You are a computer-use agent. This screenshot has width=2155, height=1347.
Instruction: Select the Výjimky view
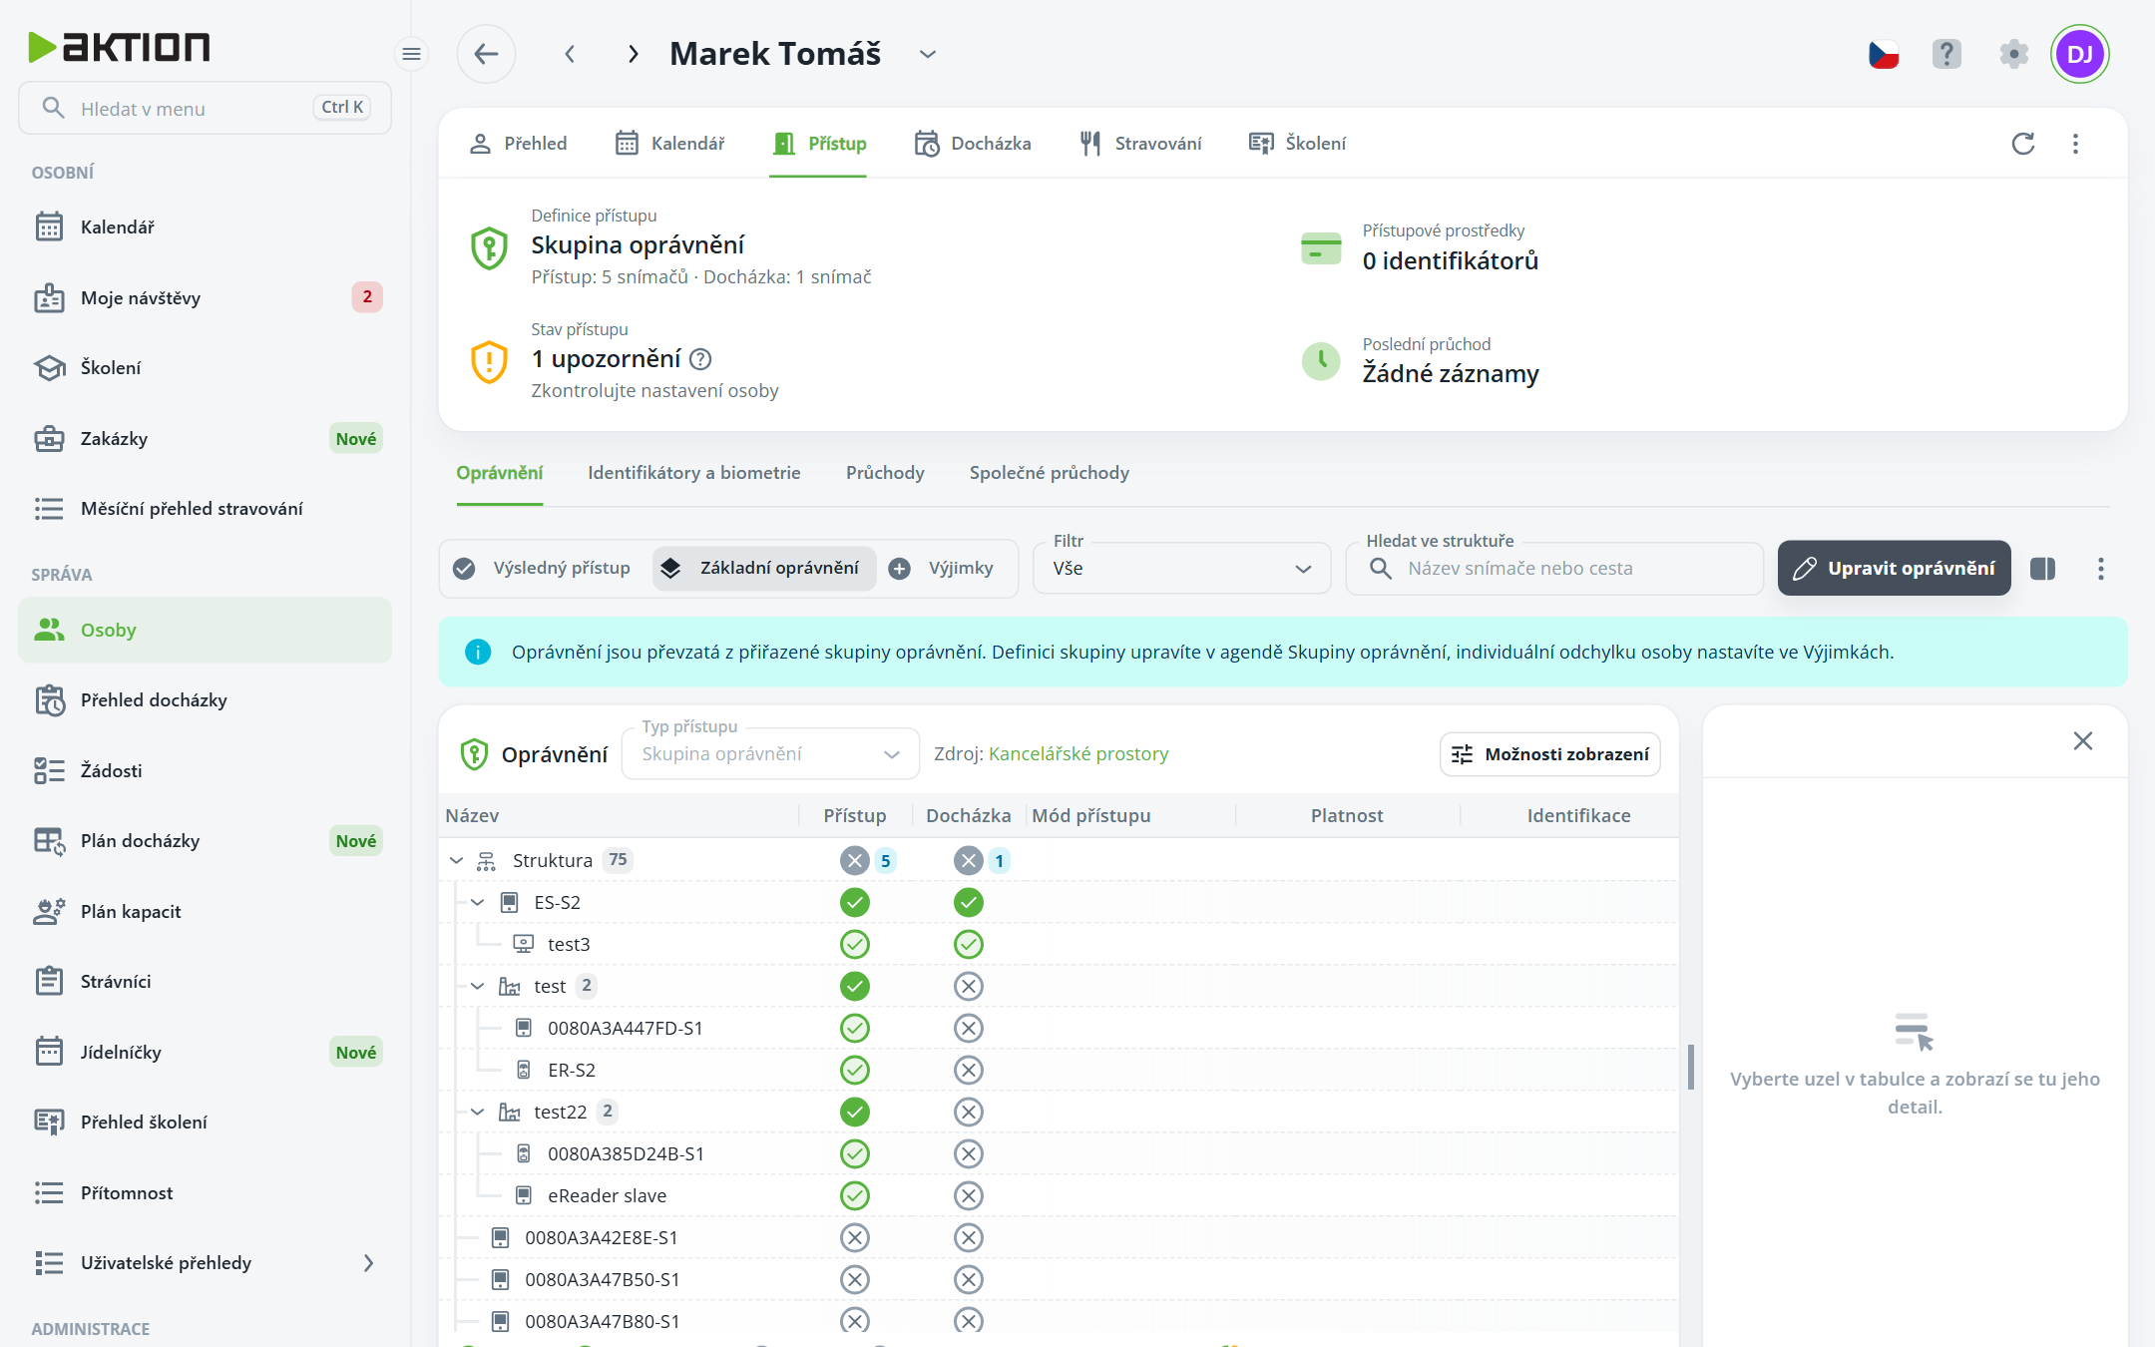tap(944, 569)
